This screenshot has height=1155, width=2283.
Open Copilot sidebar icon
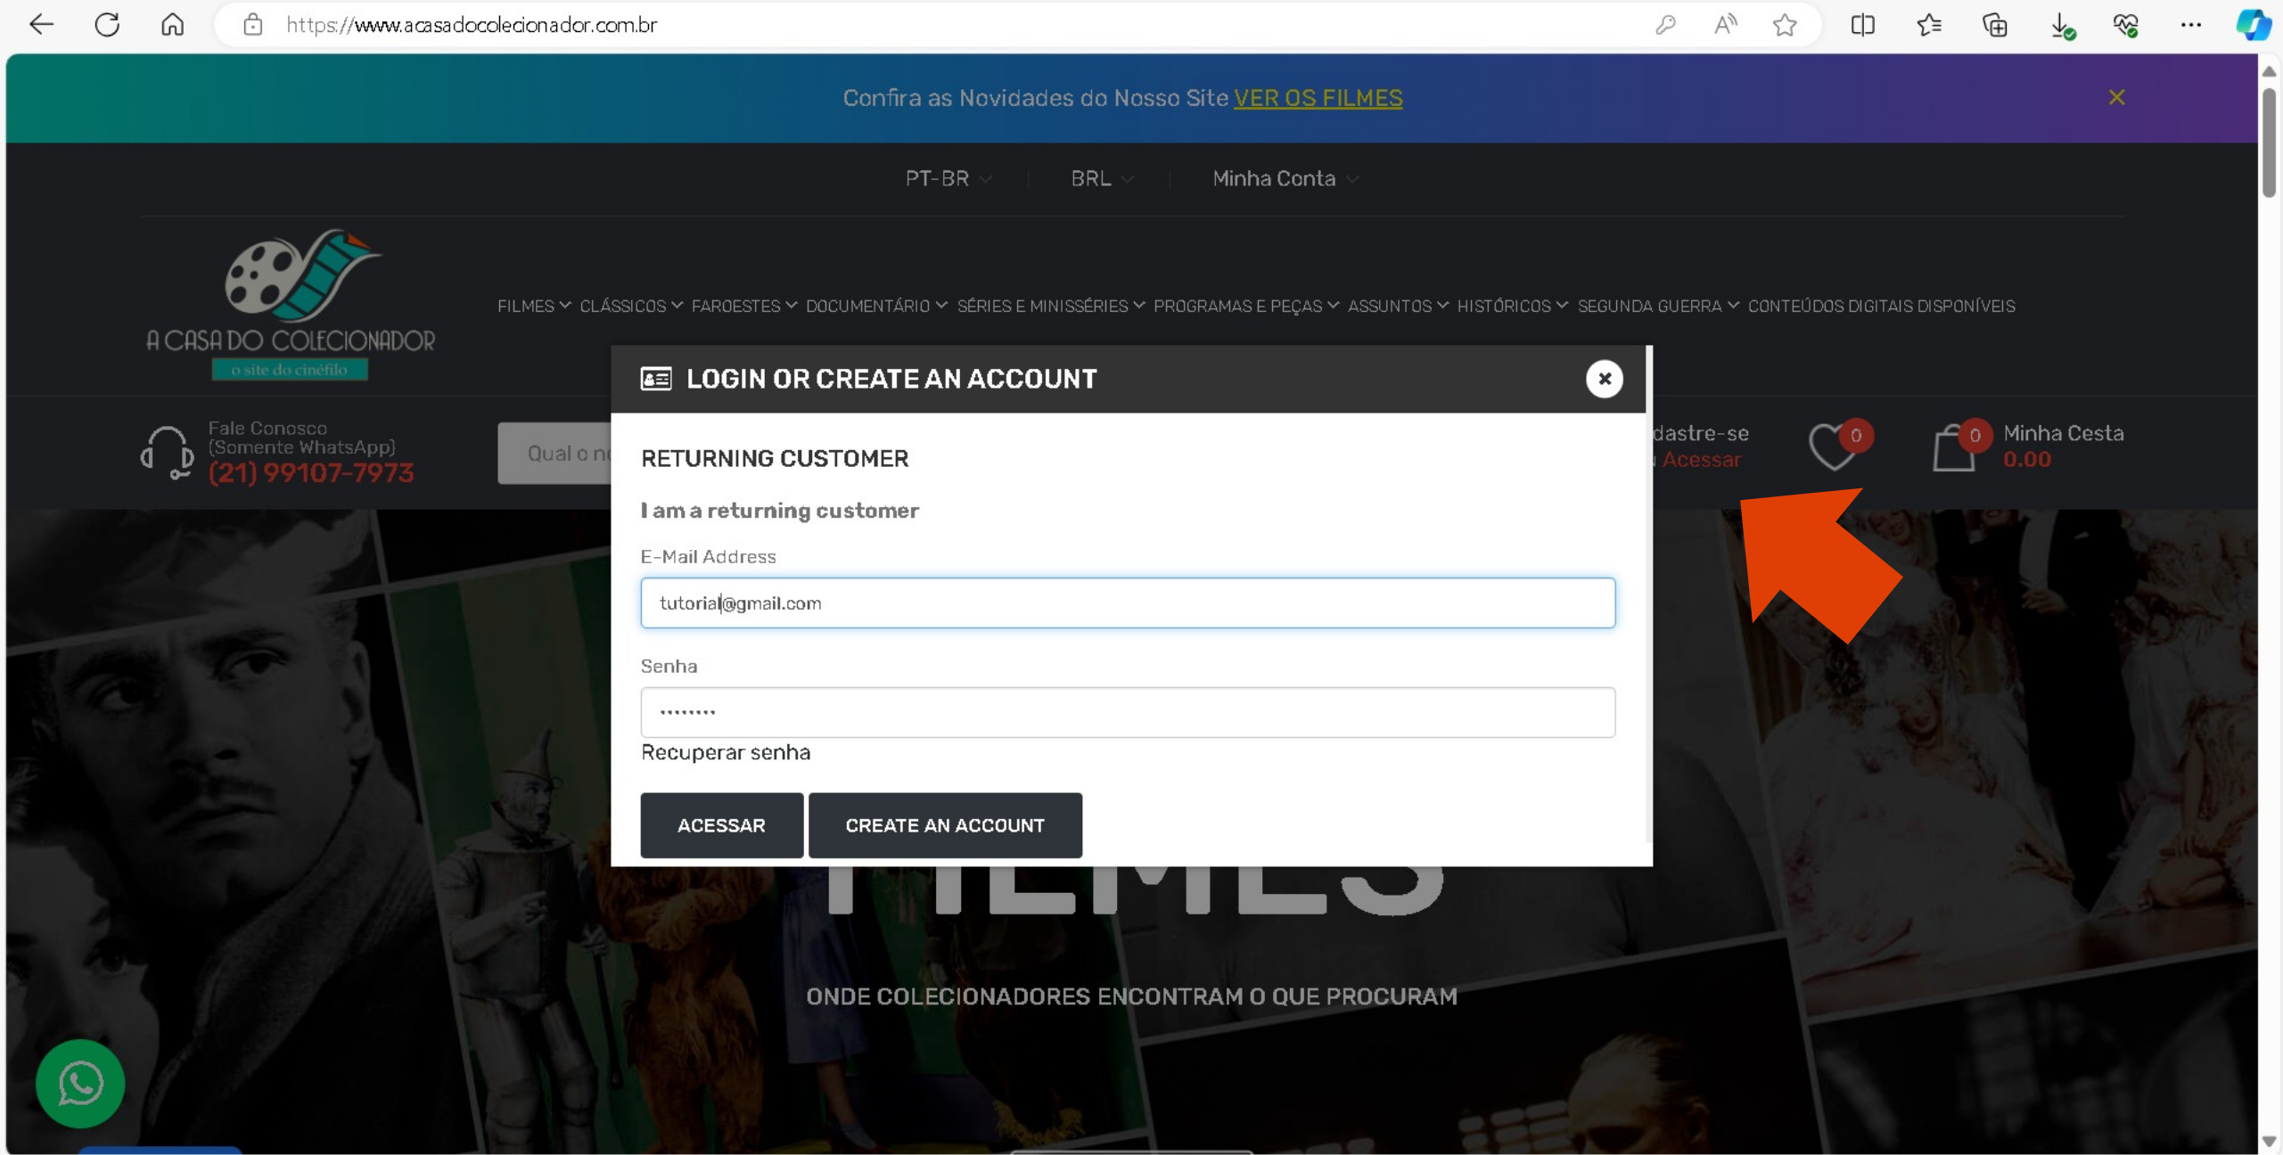click(x=2253, y=25)
